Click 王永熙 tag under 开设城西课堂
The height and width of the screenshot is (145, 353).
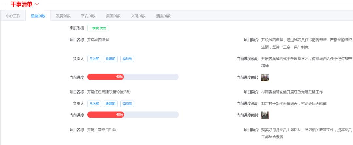[x=94, y=59]
